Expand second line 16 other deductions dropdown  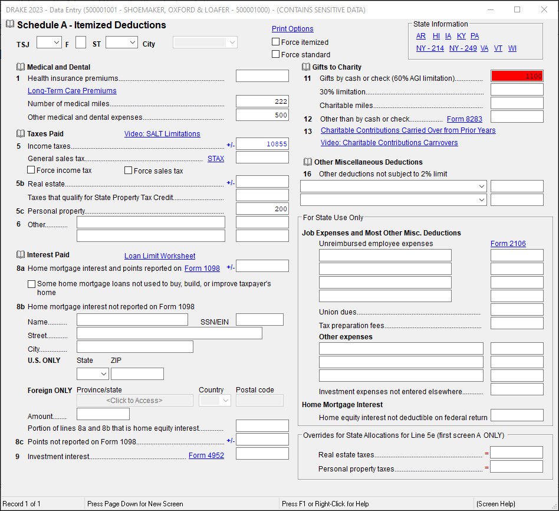coord(393,199)
